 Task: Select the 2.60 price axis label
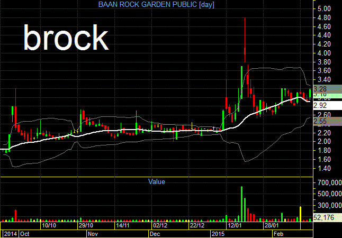tap(325, 115)
